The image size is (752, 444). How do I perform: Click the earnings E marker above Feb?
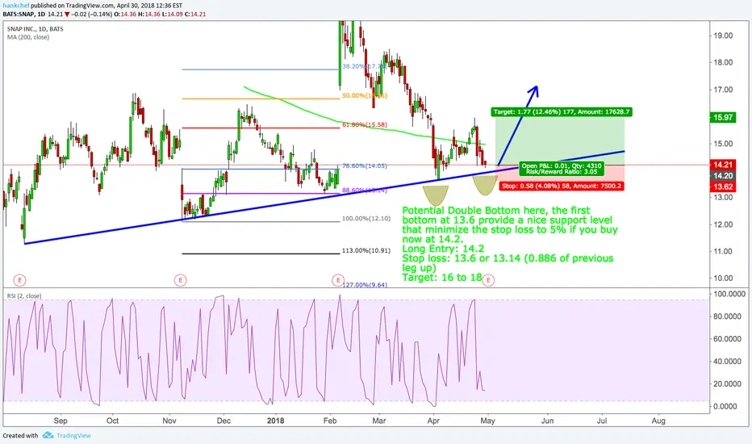(x=338, y=280)
